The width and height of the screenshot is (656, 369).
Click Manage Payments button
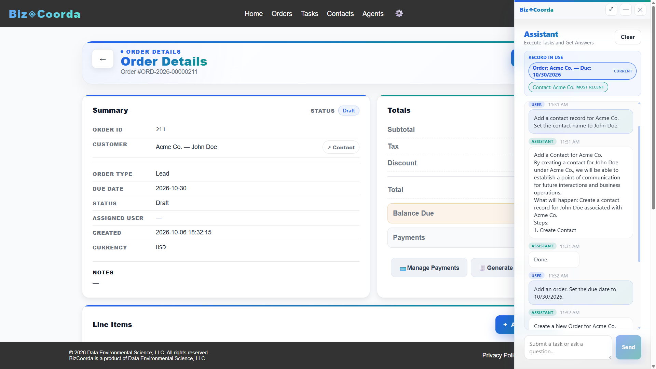pos(429,268)
